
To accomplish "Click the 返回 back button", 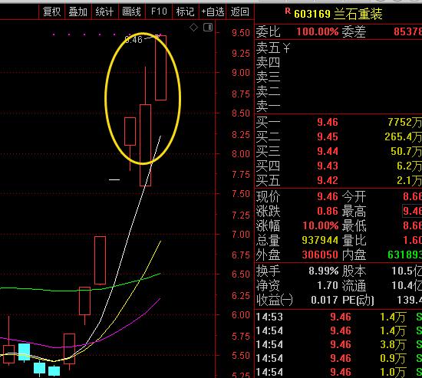I will pyautogui.click(x=239, y=12).
